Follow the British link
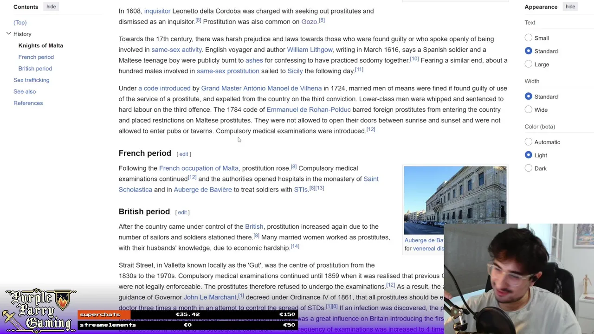 254,227
